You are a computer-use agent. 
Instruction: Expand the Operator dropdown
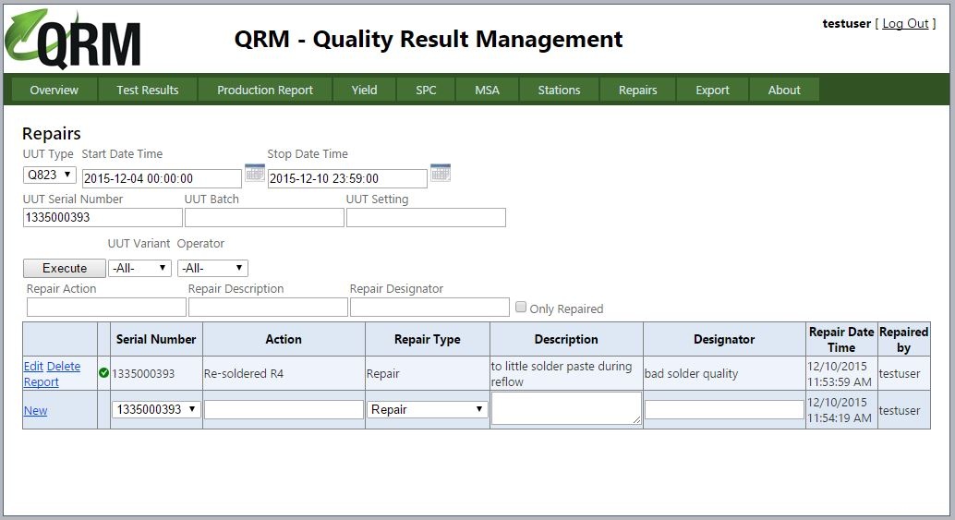[212, 268]
